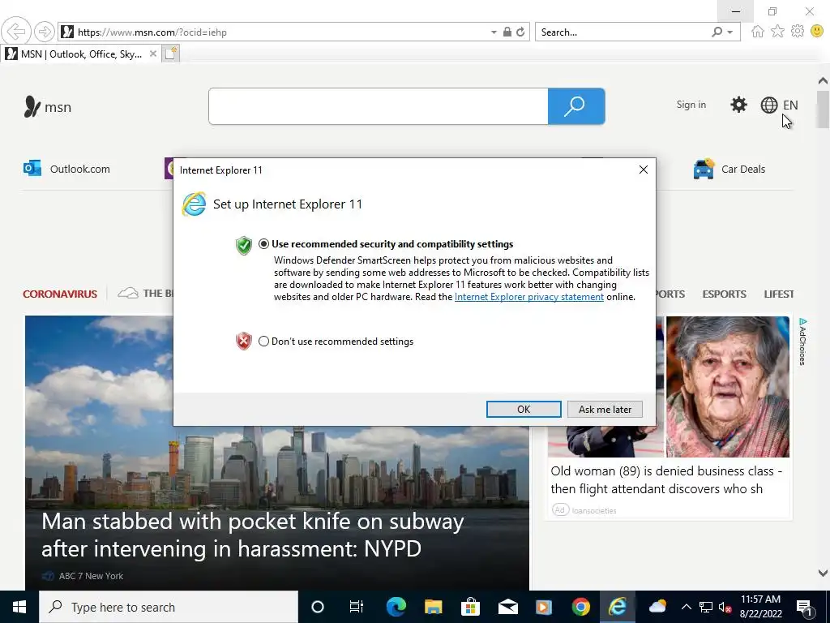Click the Old woman (89) ad headline

click(666, 479)
